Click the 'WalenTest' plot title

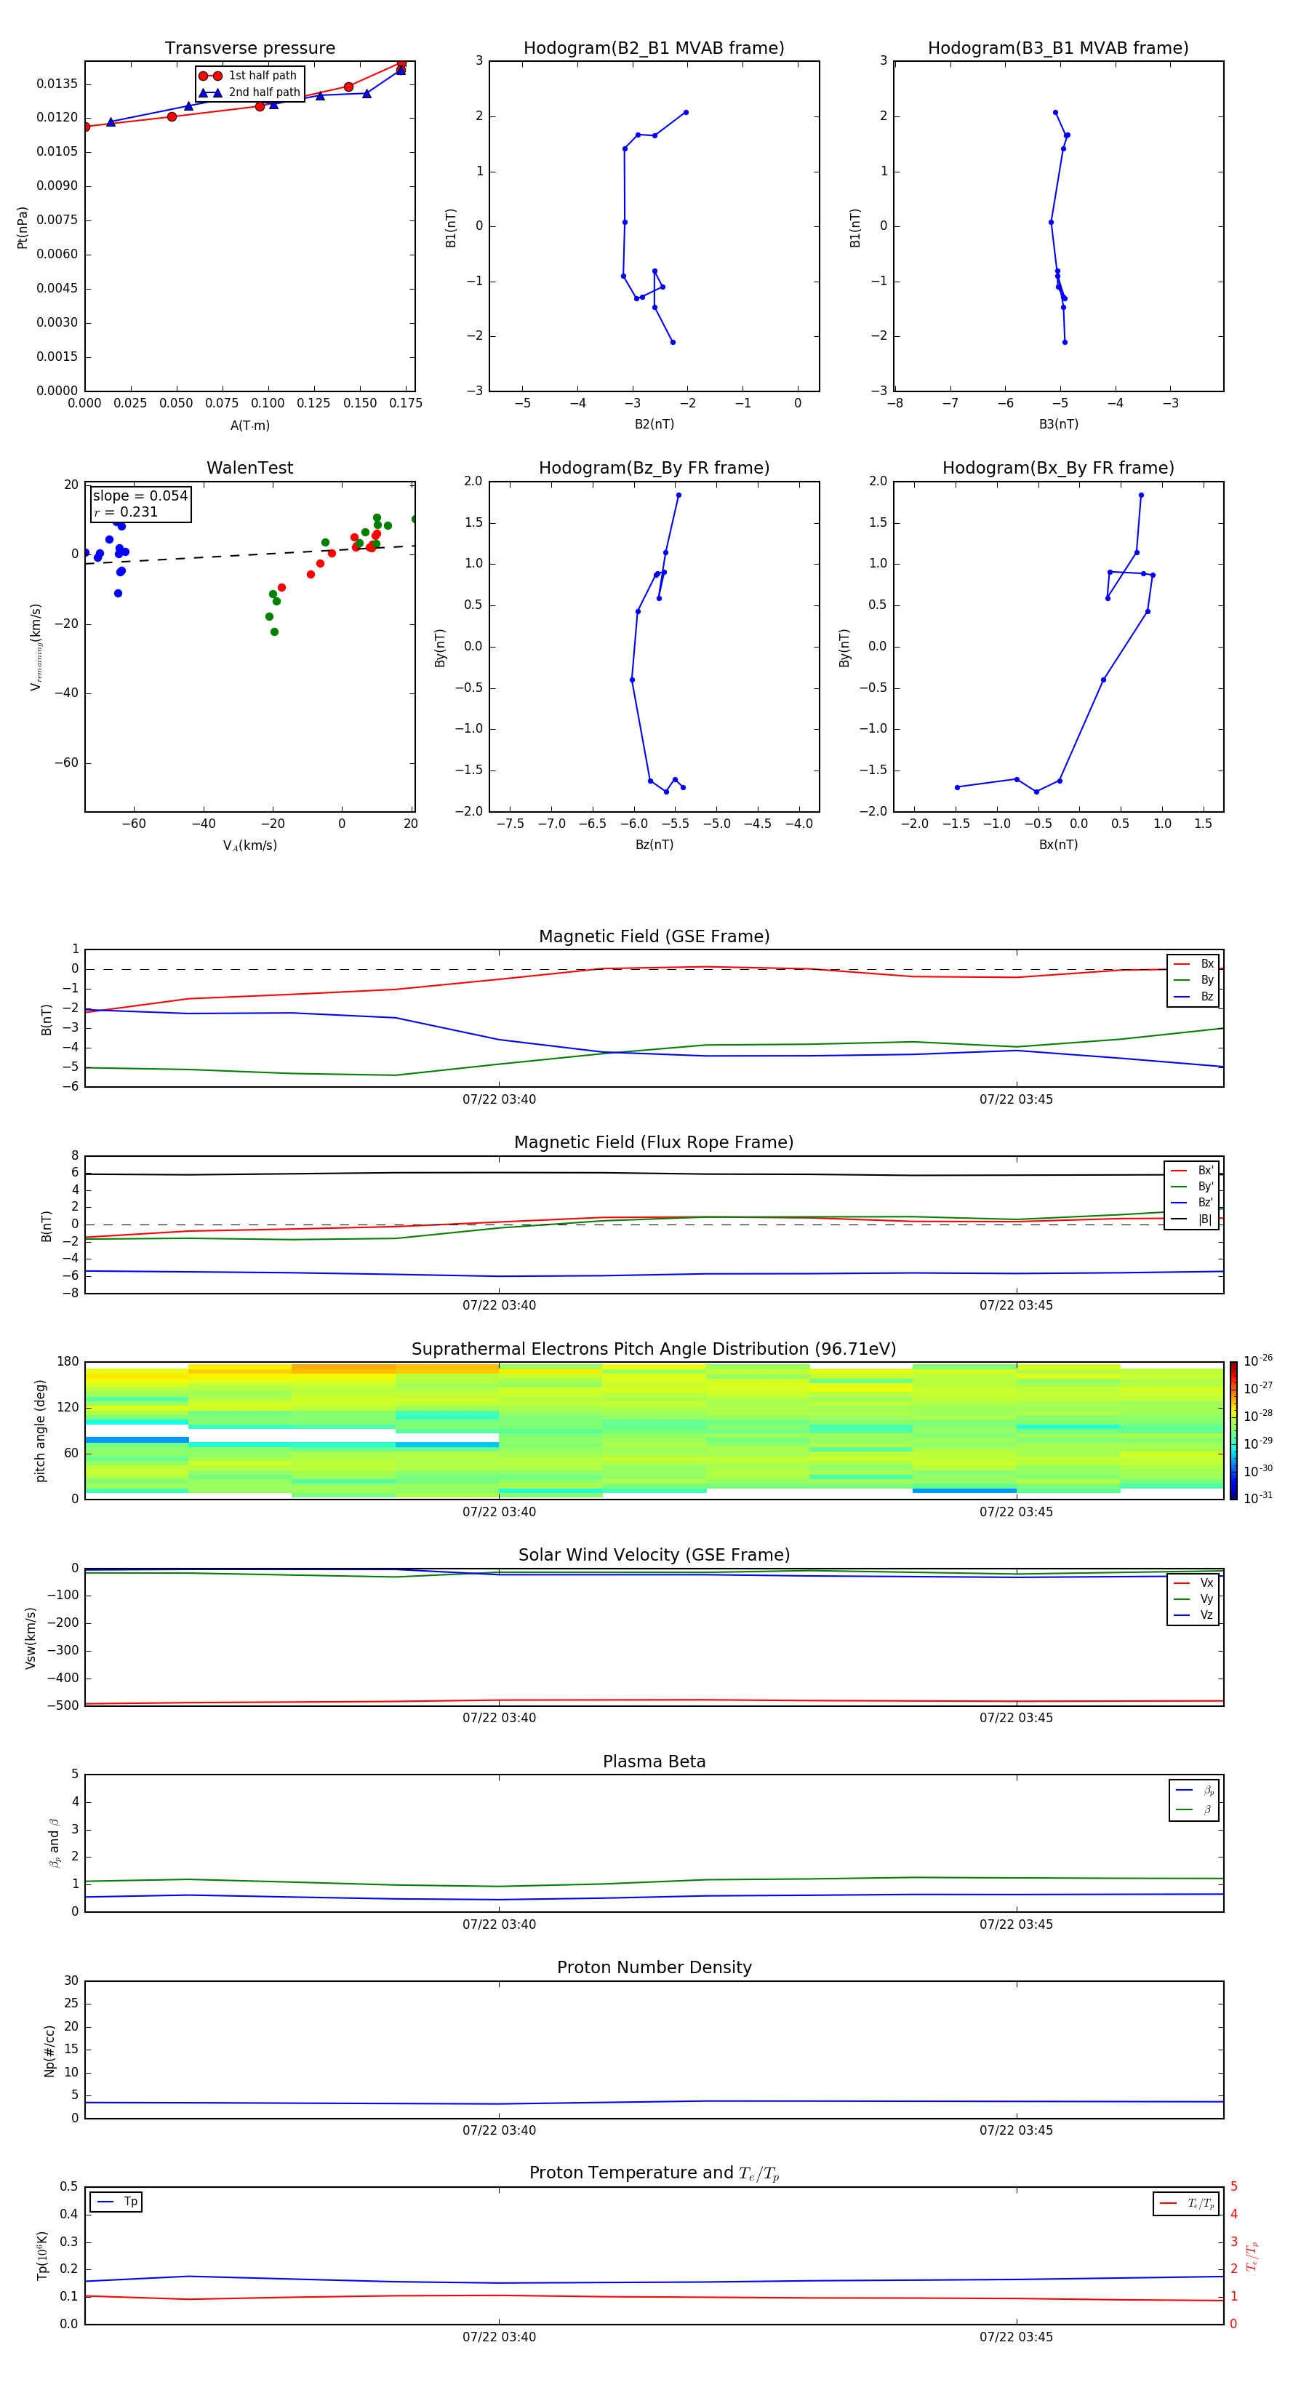tap(249, 468)
